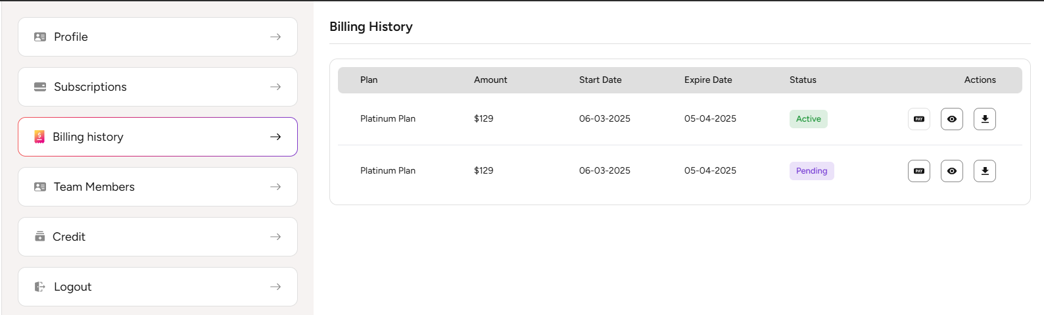The height and width of the screenshot is (315, 1044).
Task: Click the arrow beside Subscriptions
Action: click(275, 87)
